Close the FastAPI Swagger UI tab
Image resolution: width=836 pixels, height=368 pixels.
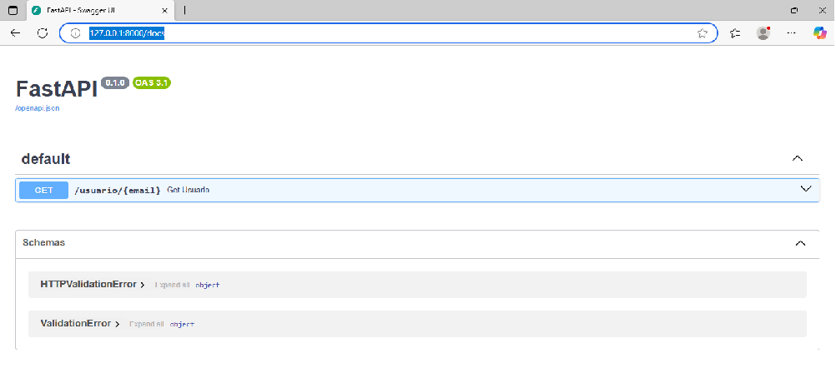(167, 10)
